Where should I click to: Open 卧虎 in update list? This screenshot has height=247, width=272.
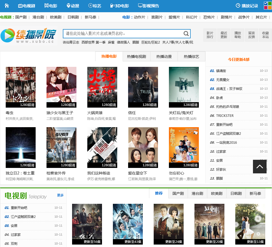tap(220, 98)
